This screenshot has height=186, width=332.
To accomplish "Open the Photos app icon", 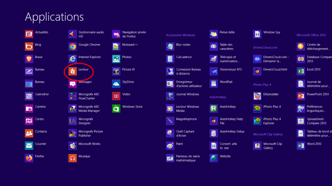I will pyautogui.click(x=116, y=59).
